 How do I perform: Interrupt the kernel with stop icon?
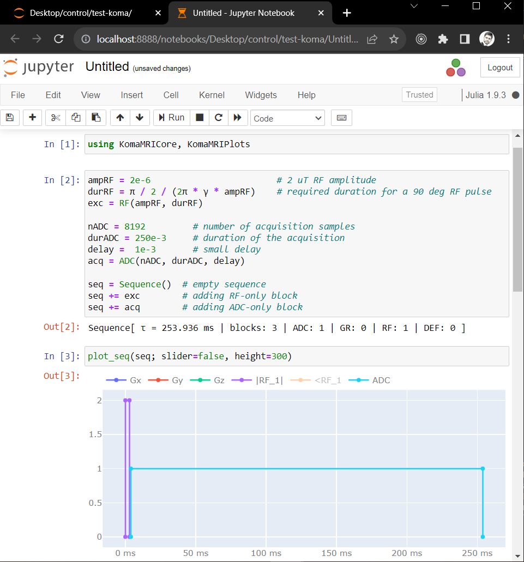coord(200,118)
